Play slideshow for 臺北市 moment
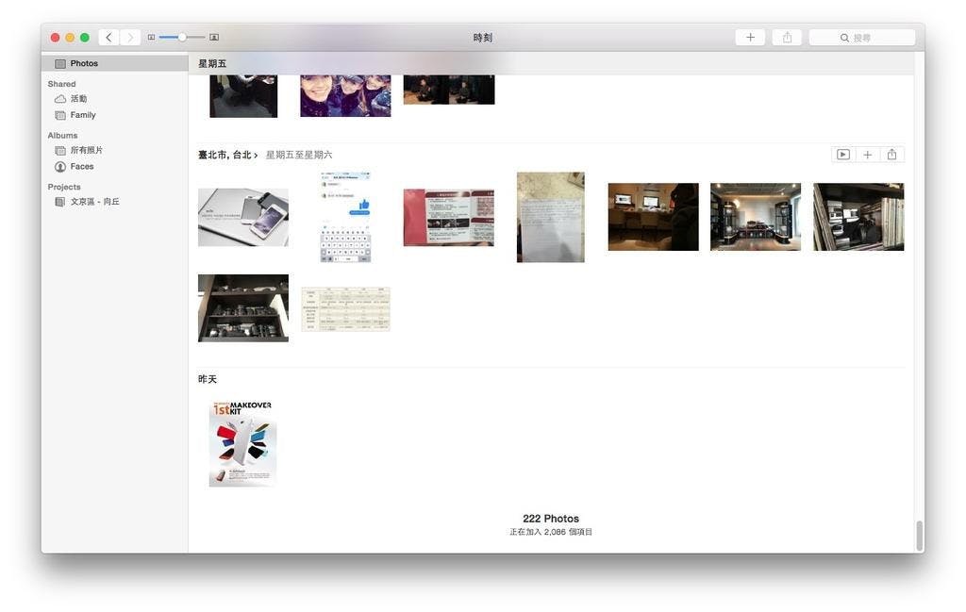The image size is (966, 612). click(843, 155)
